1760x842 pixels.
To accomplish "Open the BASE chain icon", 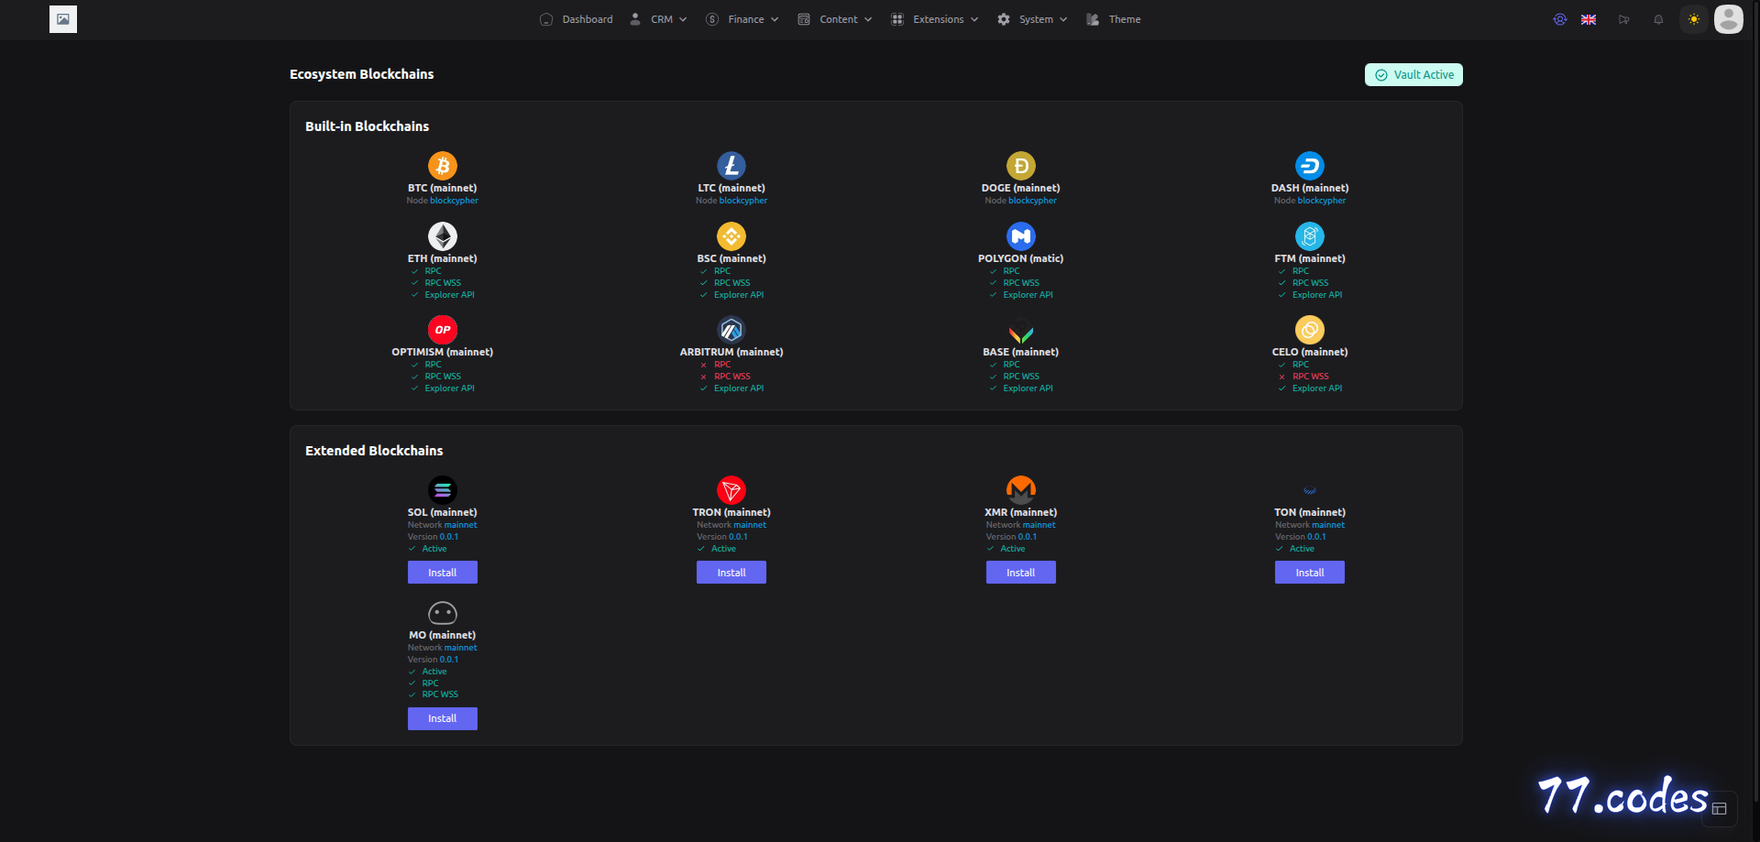I will [x=1021, y=330].
